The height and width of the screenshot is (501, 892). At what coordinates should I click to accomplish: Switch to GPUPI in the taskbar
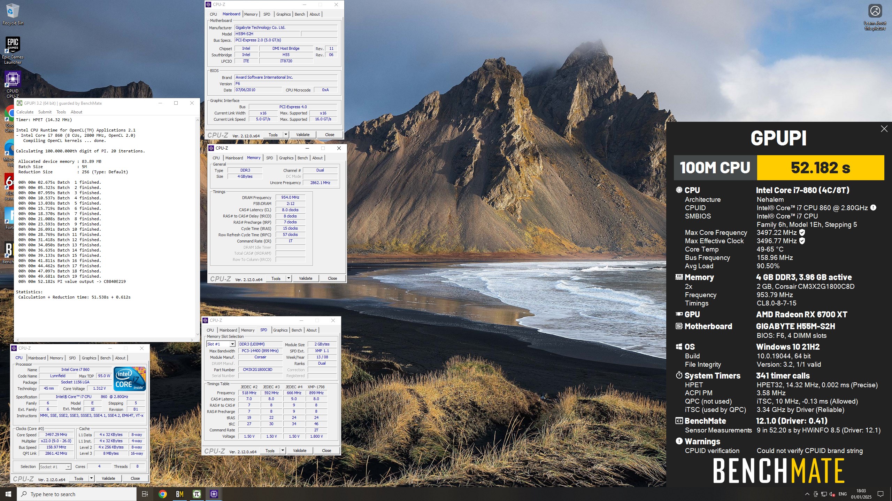click(x=197, y=494)
